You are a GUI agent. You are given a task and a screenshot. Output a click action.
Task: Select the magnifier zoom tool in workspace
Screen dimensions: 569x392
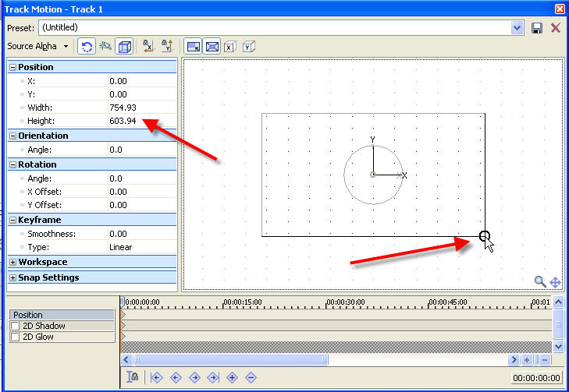pyautogui.click(x=539, y=281)
